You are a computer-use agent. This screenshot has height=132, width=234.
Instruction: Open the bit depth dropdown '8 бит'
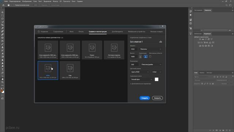pyautogui.click(x=156, y=72)
